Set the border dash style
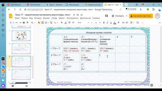This screenshot has height=91, width=162. (73, 22)
